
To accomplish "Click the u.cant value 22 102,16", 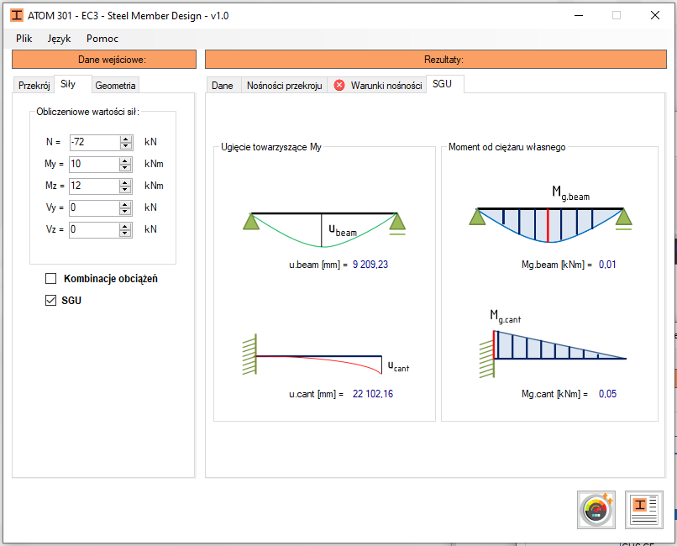I will click(x=373, y=394).
